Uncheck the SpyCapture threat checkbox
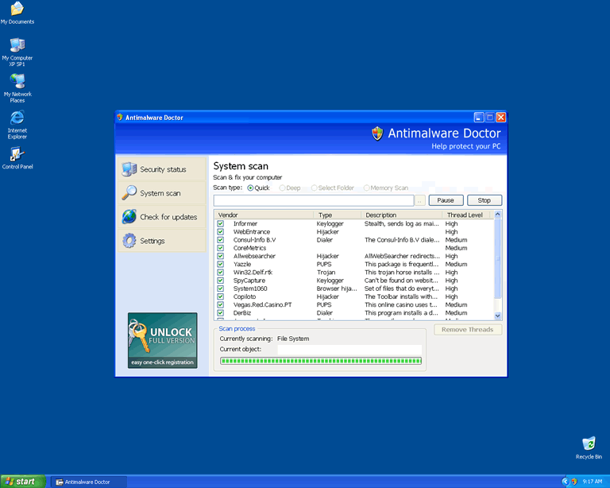 click(221, 281)
